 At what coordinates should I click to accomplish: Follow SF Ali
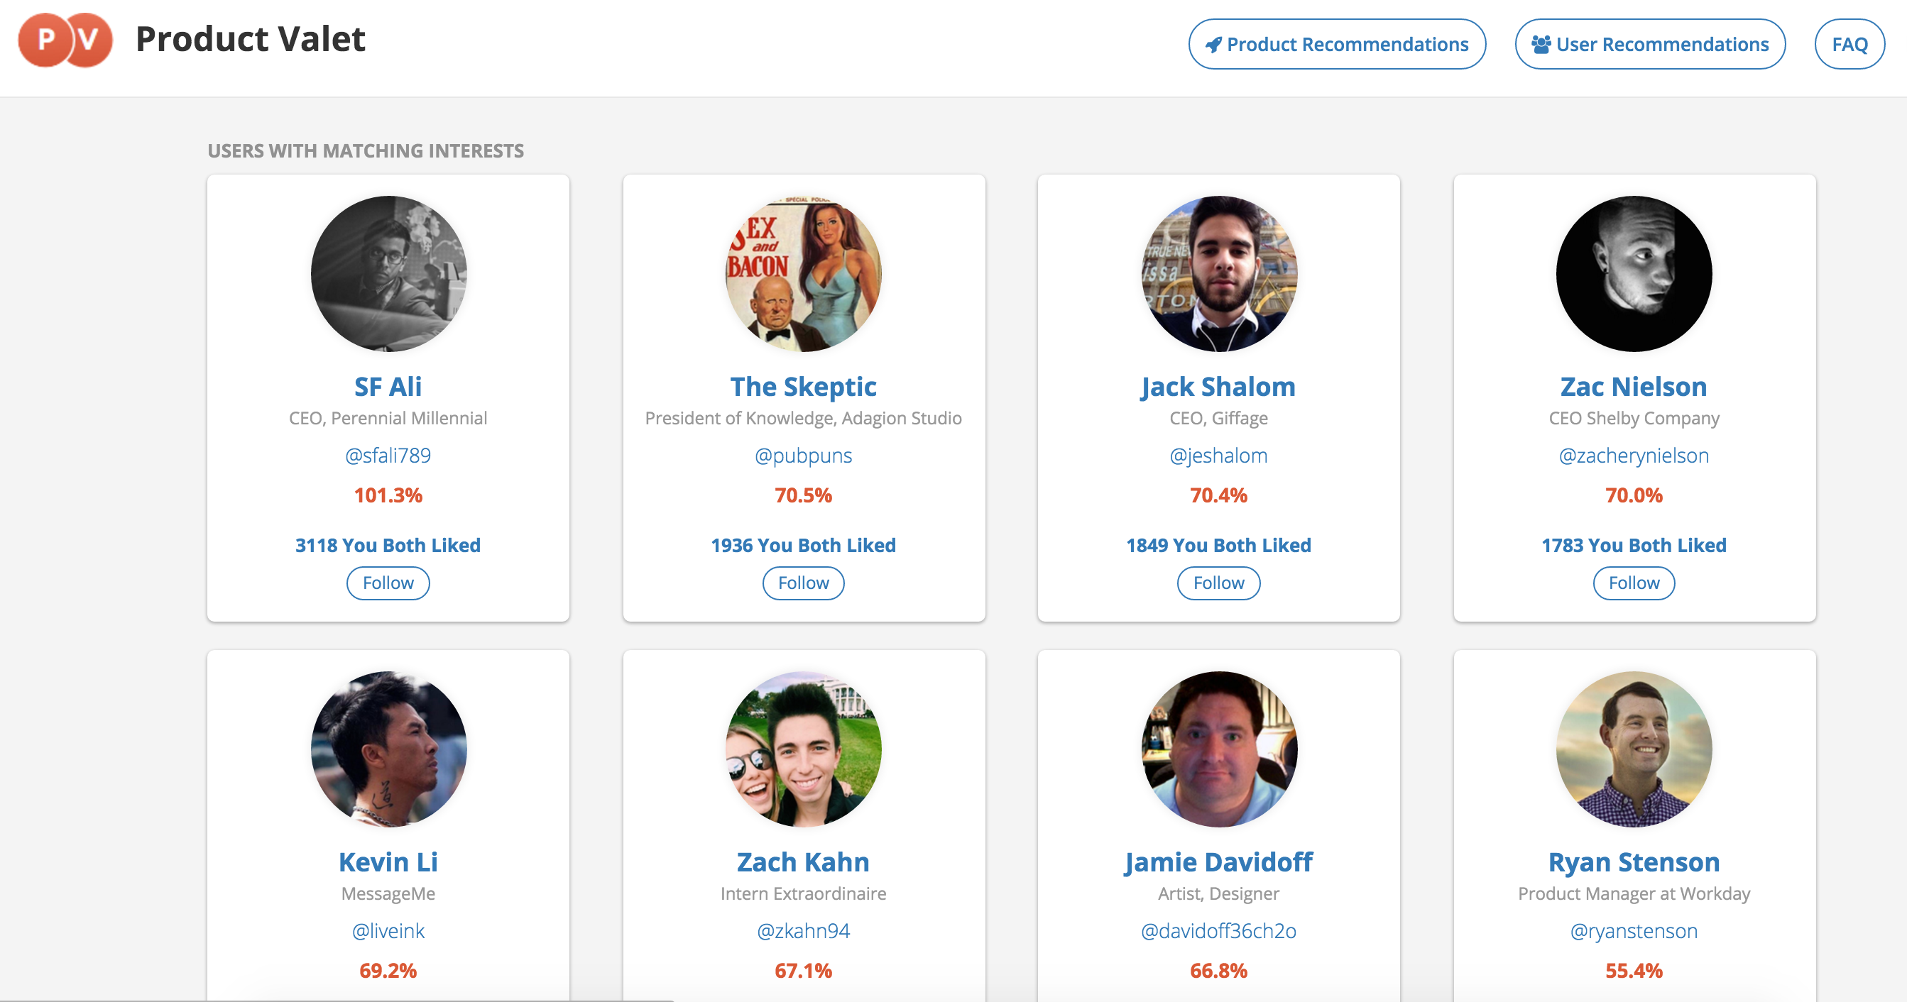(x=388, y=583)
